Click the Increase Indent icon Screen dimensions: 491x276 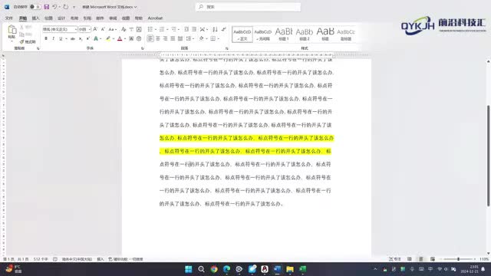[194, 29]
